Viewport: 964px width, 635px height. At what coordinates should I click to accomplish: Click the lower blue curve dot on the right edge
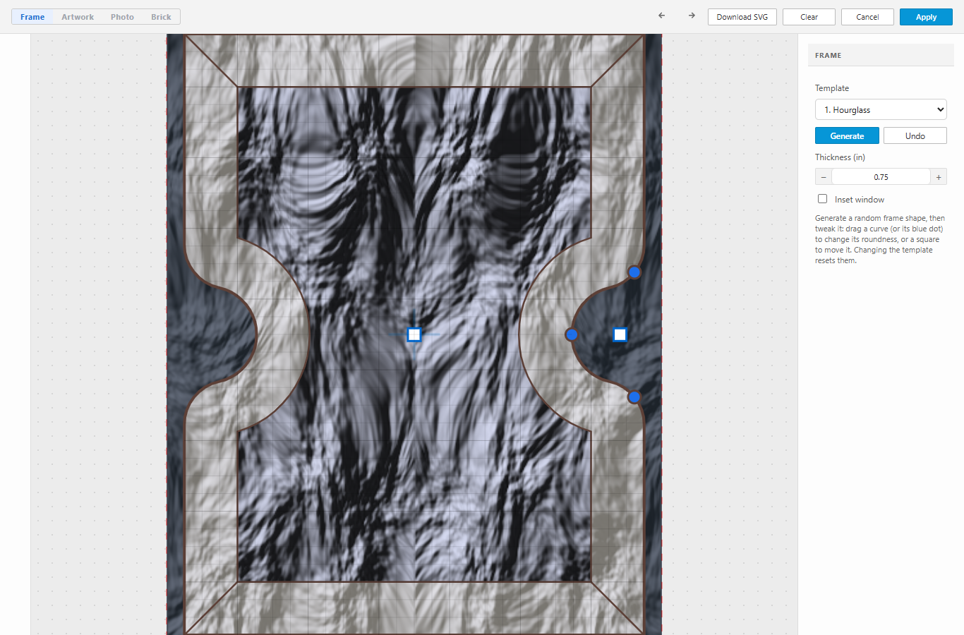(x=634, y=397)
